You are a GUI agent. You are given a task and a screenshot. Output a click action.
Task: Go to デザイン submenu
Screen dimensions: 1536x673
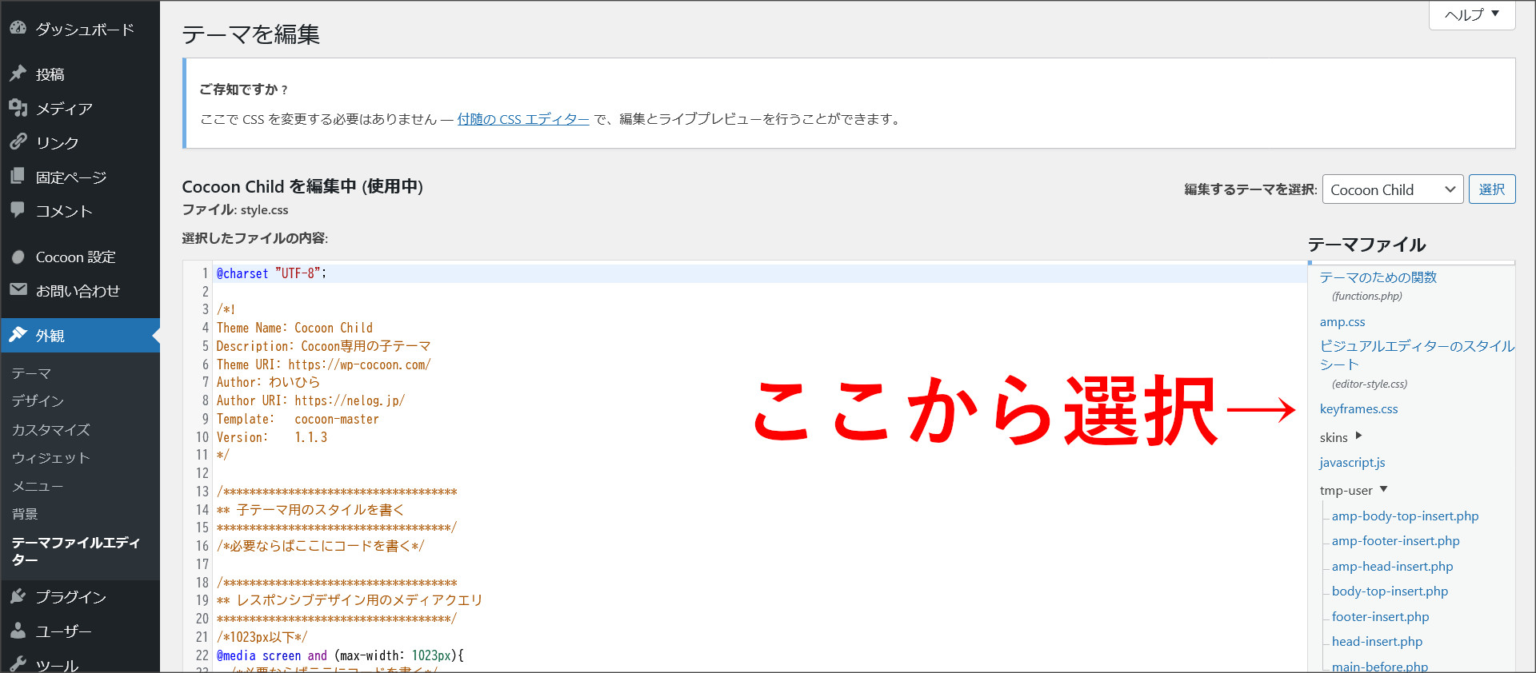(x=38, y=400)
